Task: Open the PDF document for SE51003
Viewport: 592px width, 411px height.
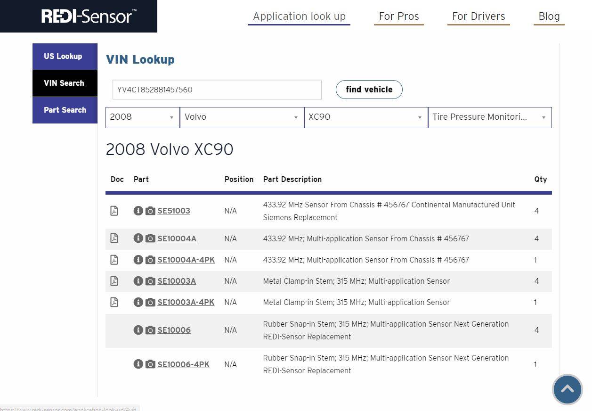Action: pos(114,211)
